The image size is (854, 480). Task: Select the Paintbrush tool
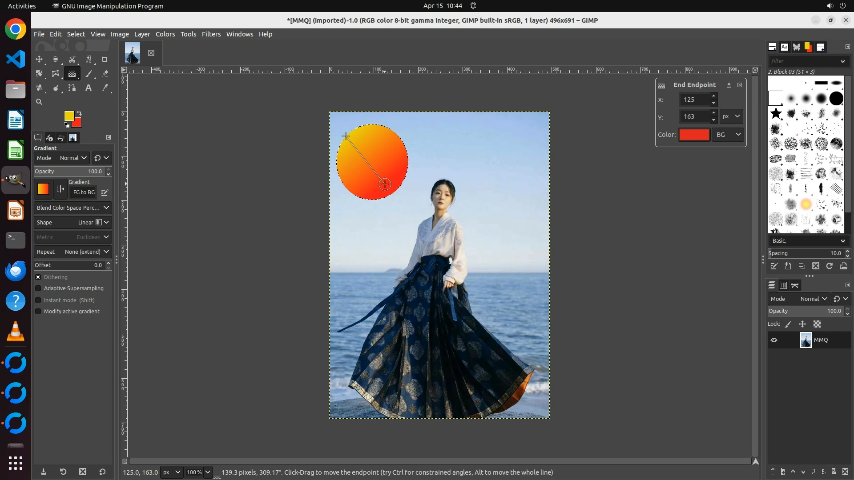coord(89,74)
